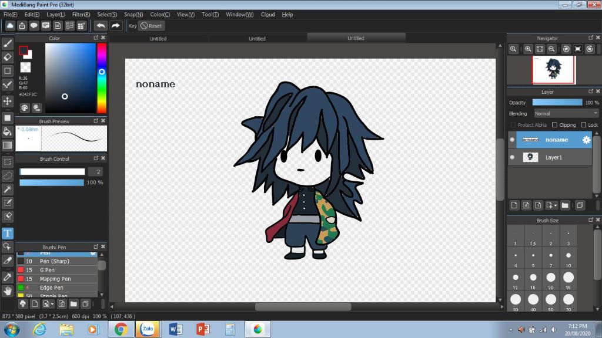Select the Eraser tool
Viewport: 602px width, 338px height.
tap(7, 57)
